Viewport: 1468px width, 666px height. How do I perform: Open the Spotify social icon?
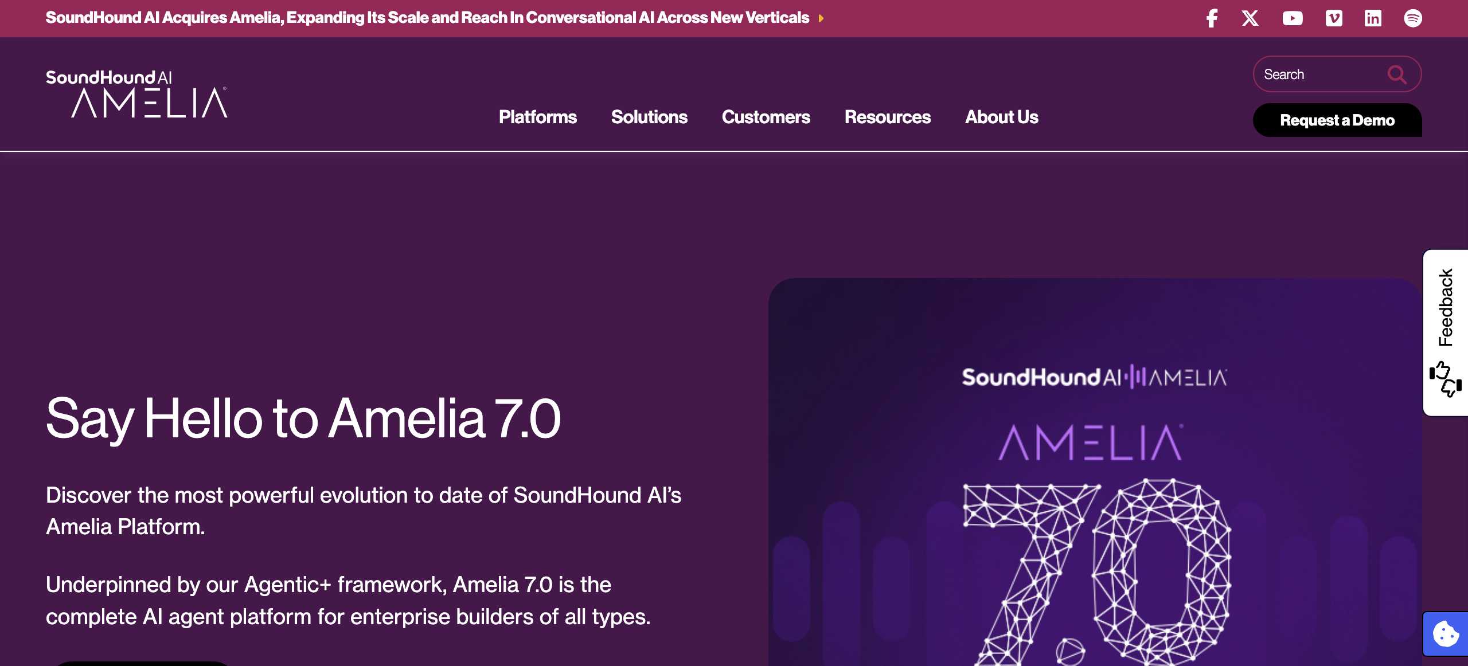pyautogui.click(x=1412, y=18)
